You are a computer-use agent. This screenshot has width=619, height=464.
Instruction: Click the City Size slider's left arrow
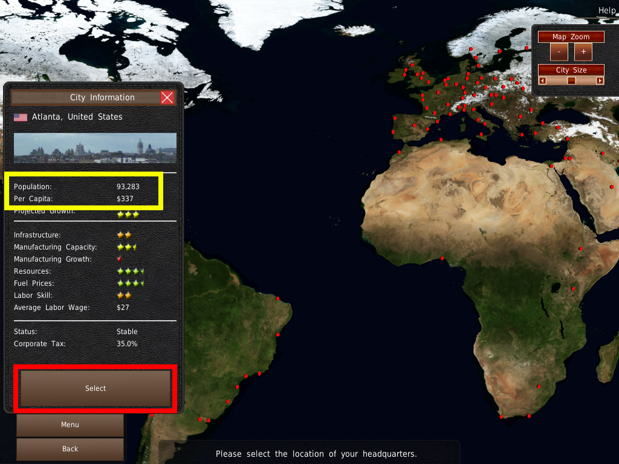542,80
